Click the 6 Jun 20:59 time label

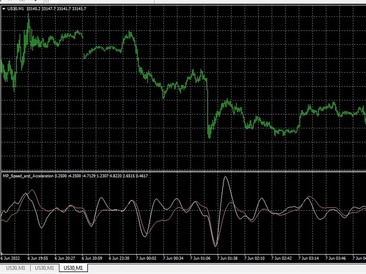92,258
